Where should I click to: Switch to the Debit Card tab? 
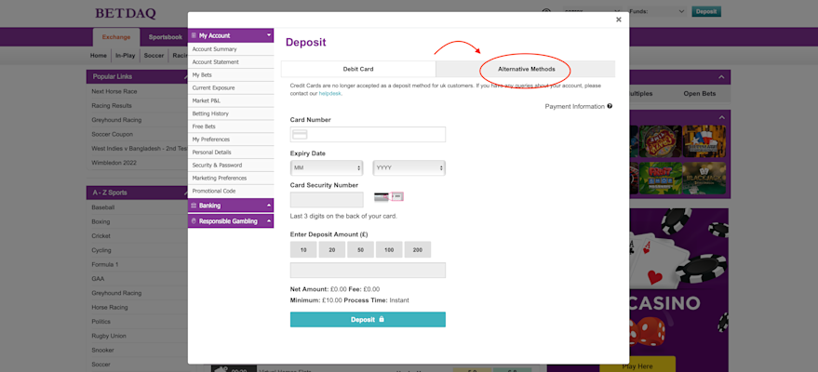[358, 69]
